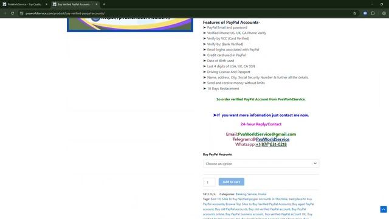The height and width of the screenshot is (219, 389).
Task: Open the WhatsApp phone number link
Action: (x=271, y=144)
